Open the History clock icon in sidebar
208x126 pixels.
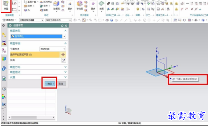click(4, 88)
